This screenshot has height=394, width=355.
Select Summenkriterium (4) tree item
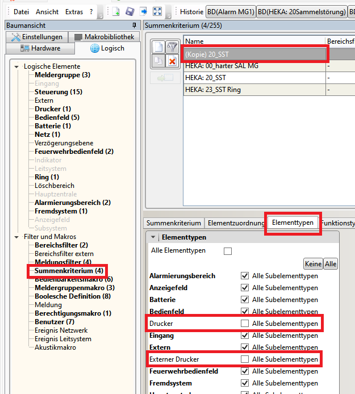69,271
